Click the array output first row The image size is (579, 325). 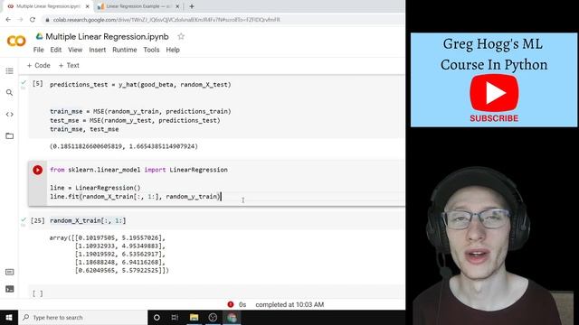108,237
